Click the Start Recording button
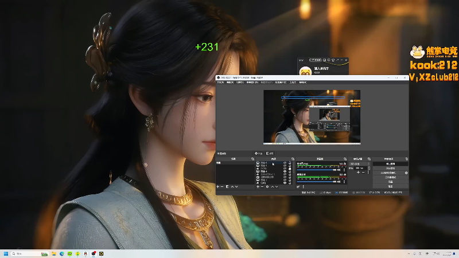Image resolution: width=459 pixels, height=258 pixels. pyautogui.click(x=391, y=168)
